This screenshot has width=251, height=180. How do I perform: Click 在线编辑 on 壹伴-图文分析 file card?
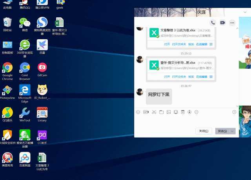[x=202, y=77]
